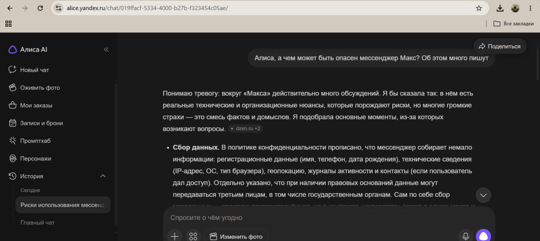Open the Все закладки folder
Screen dimensions: 540x241
coord(513,24)
